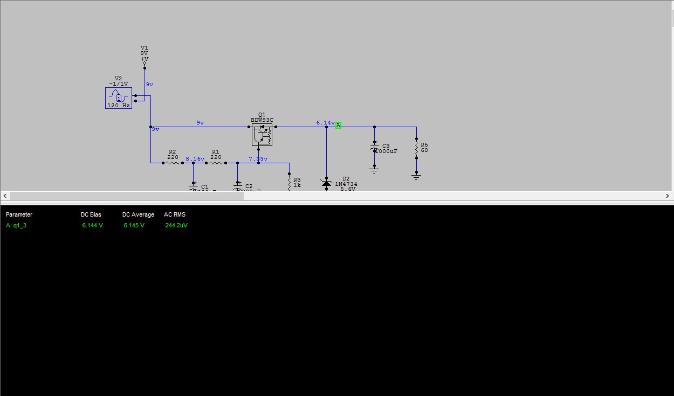Click the 9v label on Q1 input wire
674x396 pixels.
(200, 123)
